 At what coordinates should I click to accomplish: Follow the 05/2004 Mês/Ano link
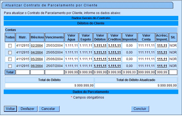point(37,59)
